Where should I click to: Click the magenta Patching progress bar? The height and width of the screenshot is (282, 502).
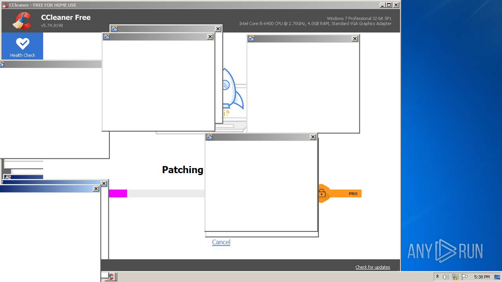coord(118,193)
